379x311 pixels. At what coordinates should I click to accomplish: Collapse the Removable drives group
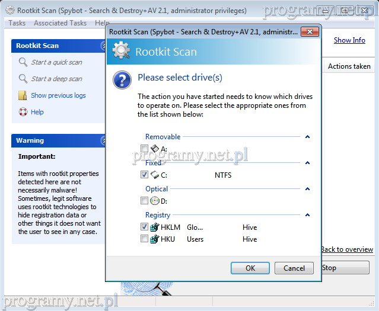(307, 137)
